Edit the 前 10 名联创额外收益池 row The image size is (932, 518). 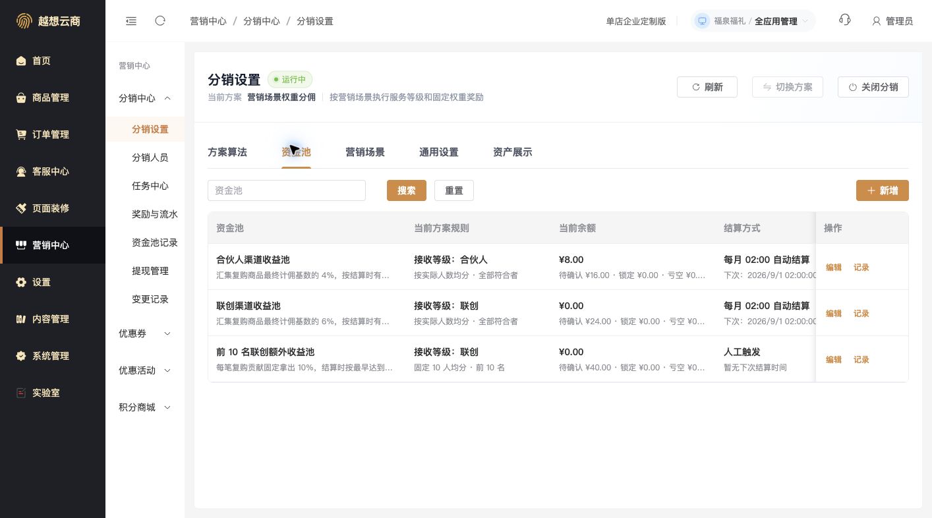click(x=834, y=360)
